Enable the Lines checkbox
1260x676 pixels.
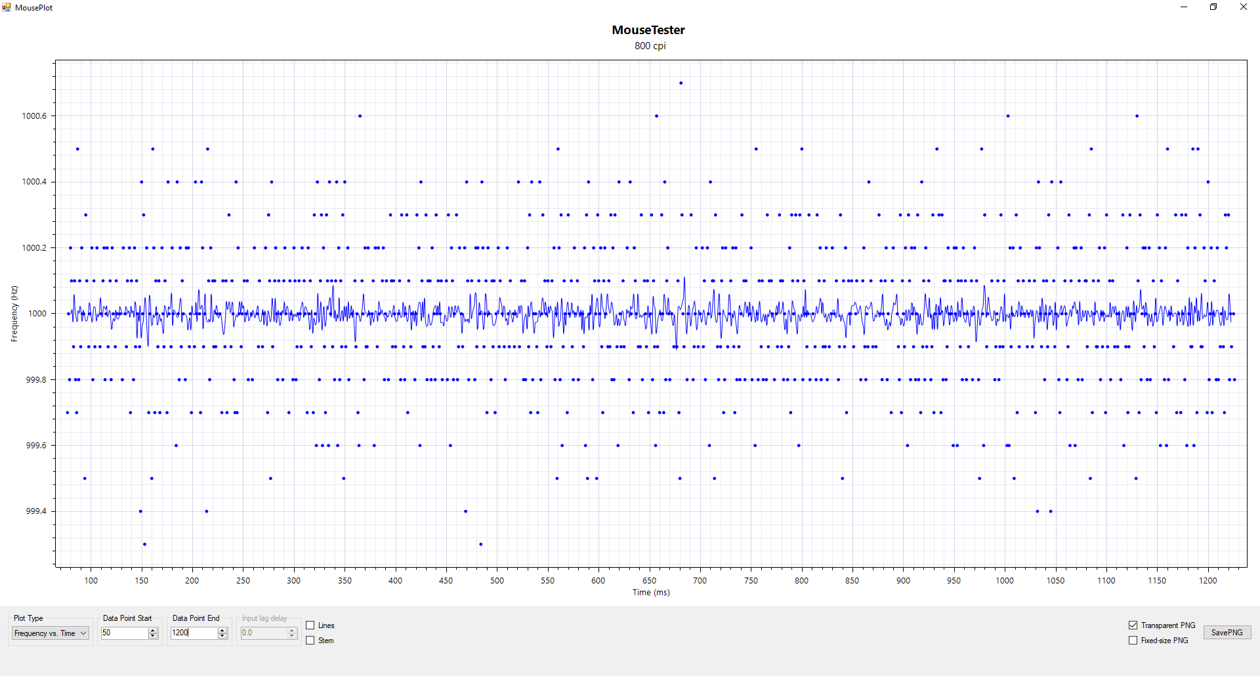coord(311,625)
